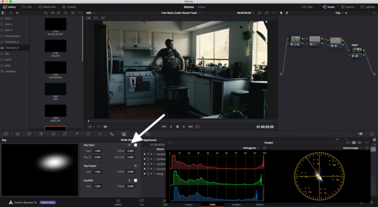Open the Camera Raw palette
This screenshot has height=207, width=378.
[x=6, y=134]
